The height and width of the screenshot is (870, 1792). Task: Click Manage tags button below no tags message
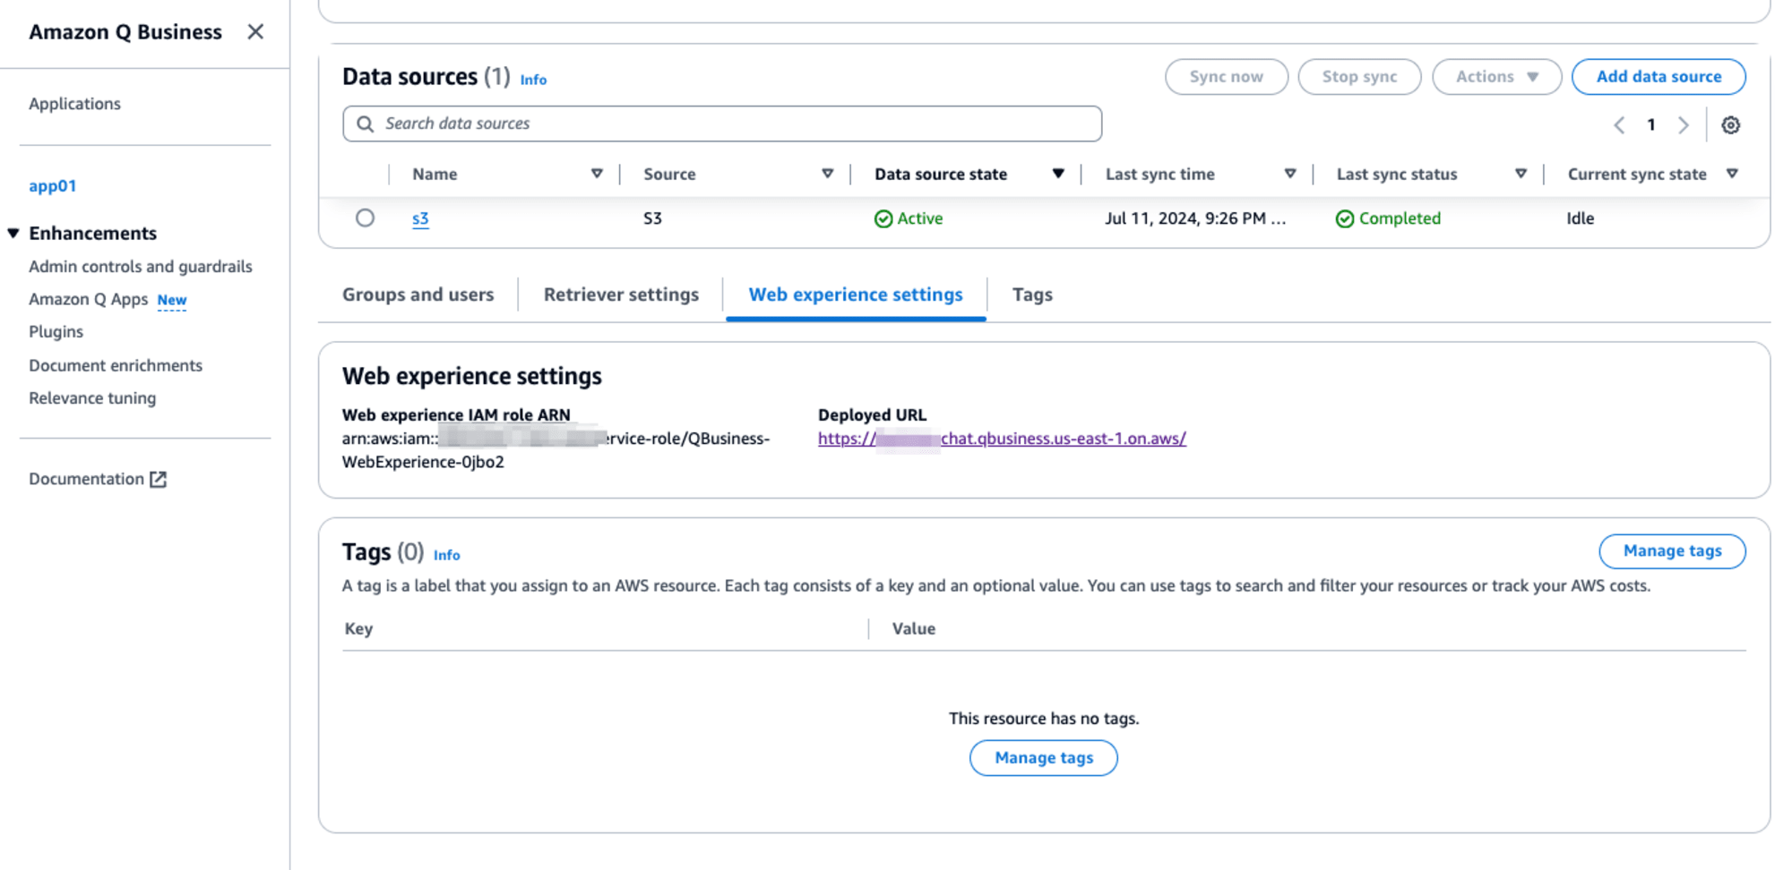coord(1044,758)
